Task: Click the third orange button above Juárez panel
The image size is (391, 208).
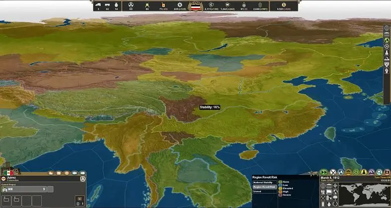Action: tap(66, 173)
